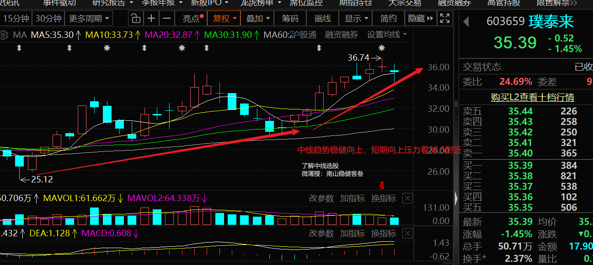Select 卖一 ask price 35.40
This screenshot has height=265, width=593.
tap(520, 153)
